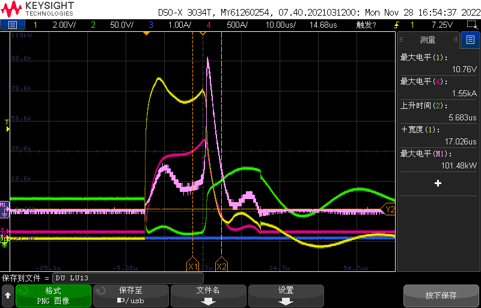Click the 保存至 /usb location button

(131, 295)
